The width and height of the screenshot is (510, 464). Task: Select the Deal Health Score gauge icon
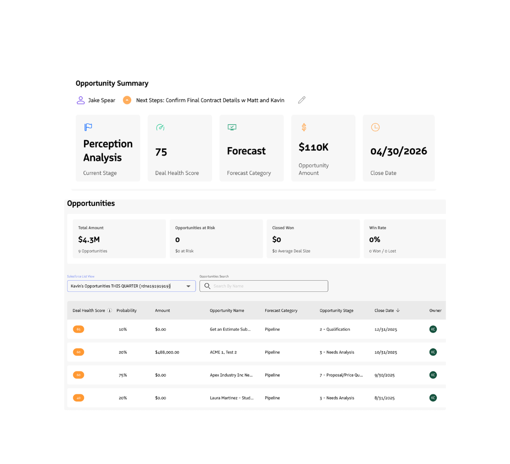[x=160, y=127]
